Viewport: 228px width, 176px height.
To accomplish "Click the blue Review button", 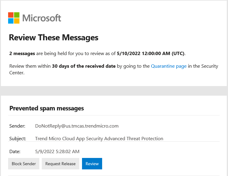I will pos(92,164).
